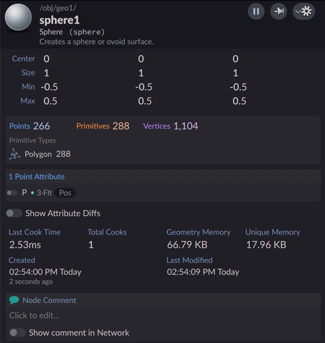Click the sphere1 node name
The image size is (325, 343).
click(59, 20)
